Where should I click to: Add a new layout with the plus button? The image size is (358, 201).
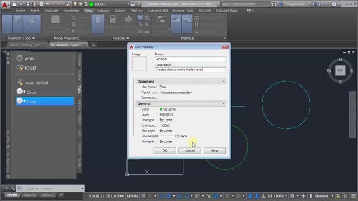[x=61, y=195]
